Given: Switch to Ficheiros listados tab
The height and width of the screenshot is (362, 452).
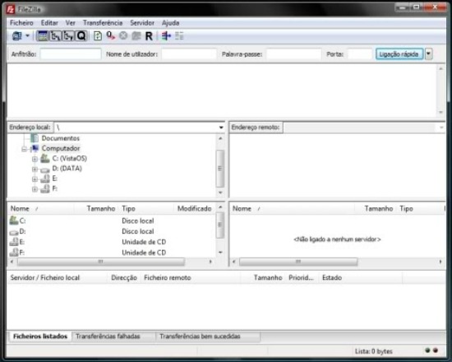Looking at the screenshot, I should pyautogui.click(x=40, y=336).
